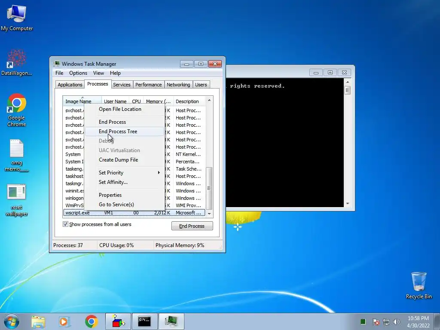Sort by CPU column header
Image resolution: width=440 pixels, height=330 pixels.
pyautogui.click(x=136, y=101)
